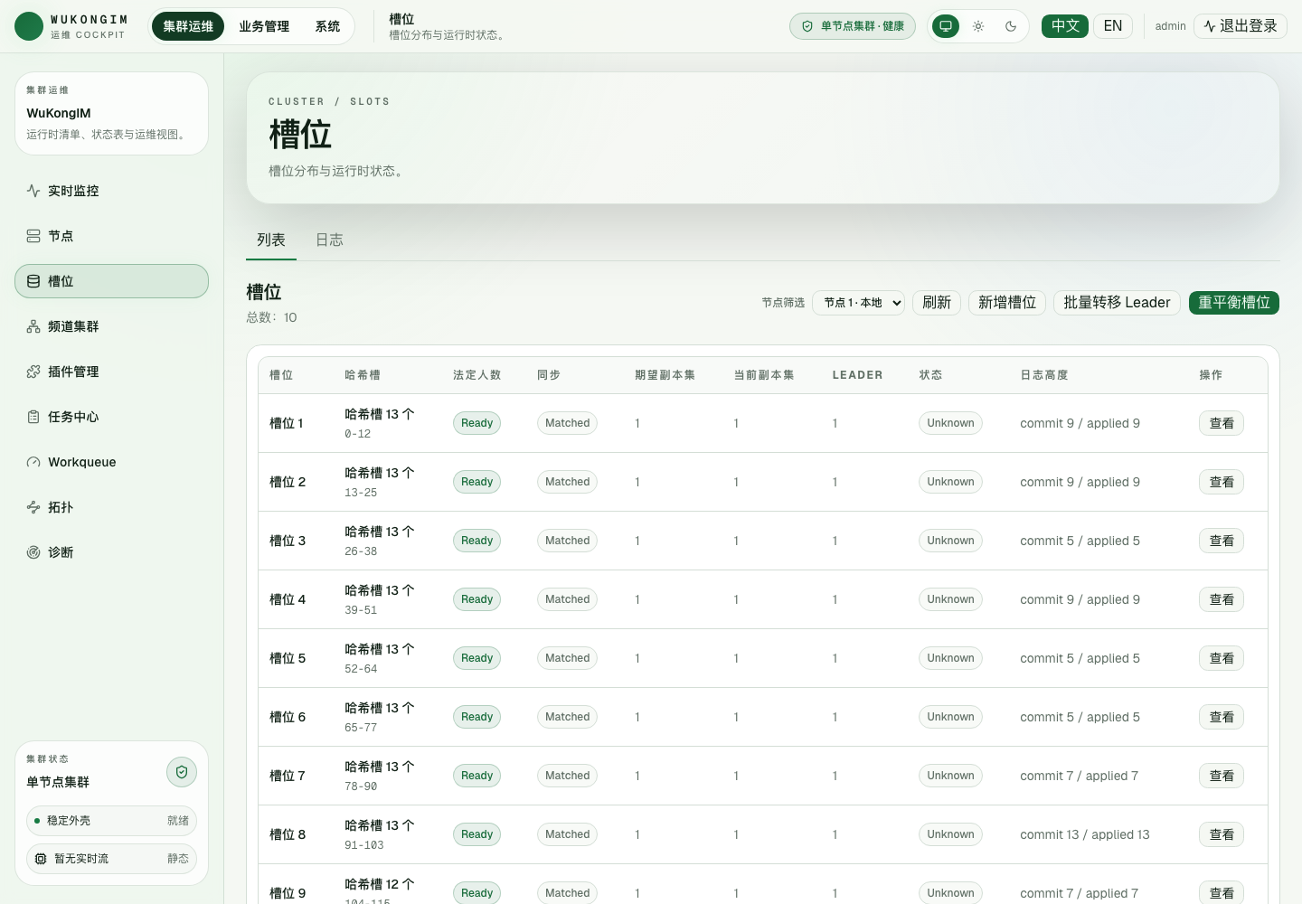Click the 稳定外壳 status row
Screen dimensions: 1302x904
pos(111,821)
